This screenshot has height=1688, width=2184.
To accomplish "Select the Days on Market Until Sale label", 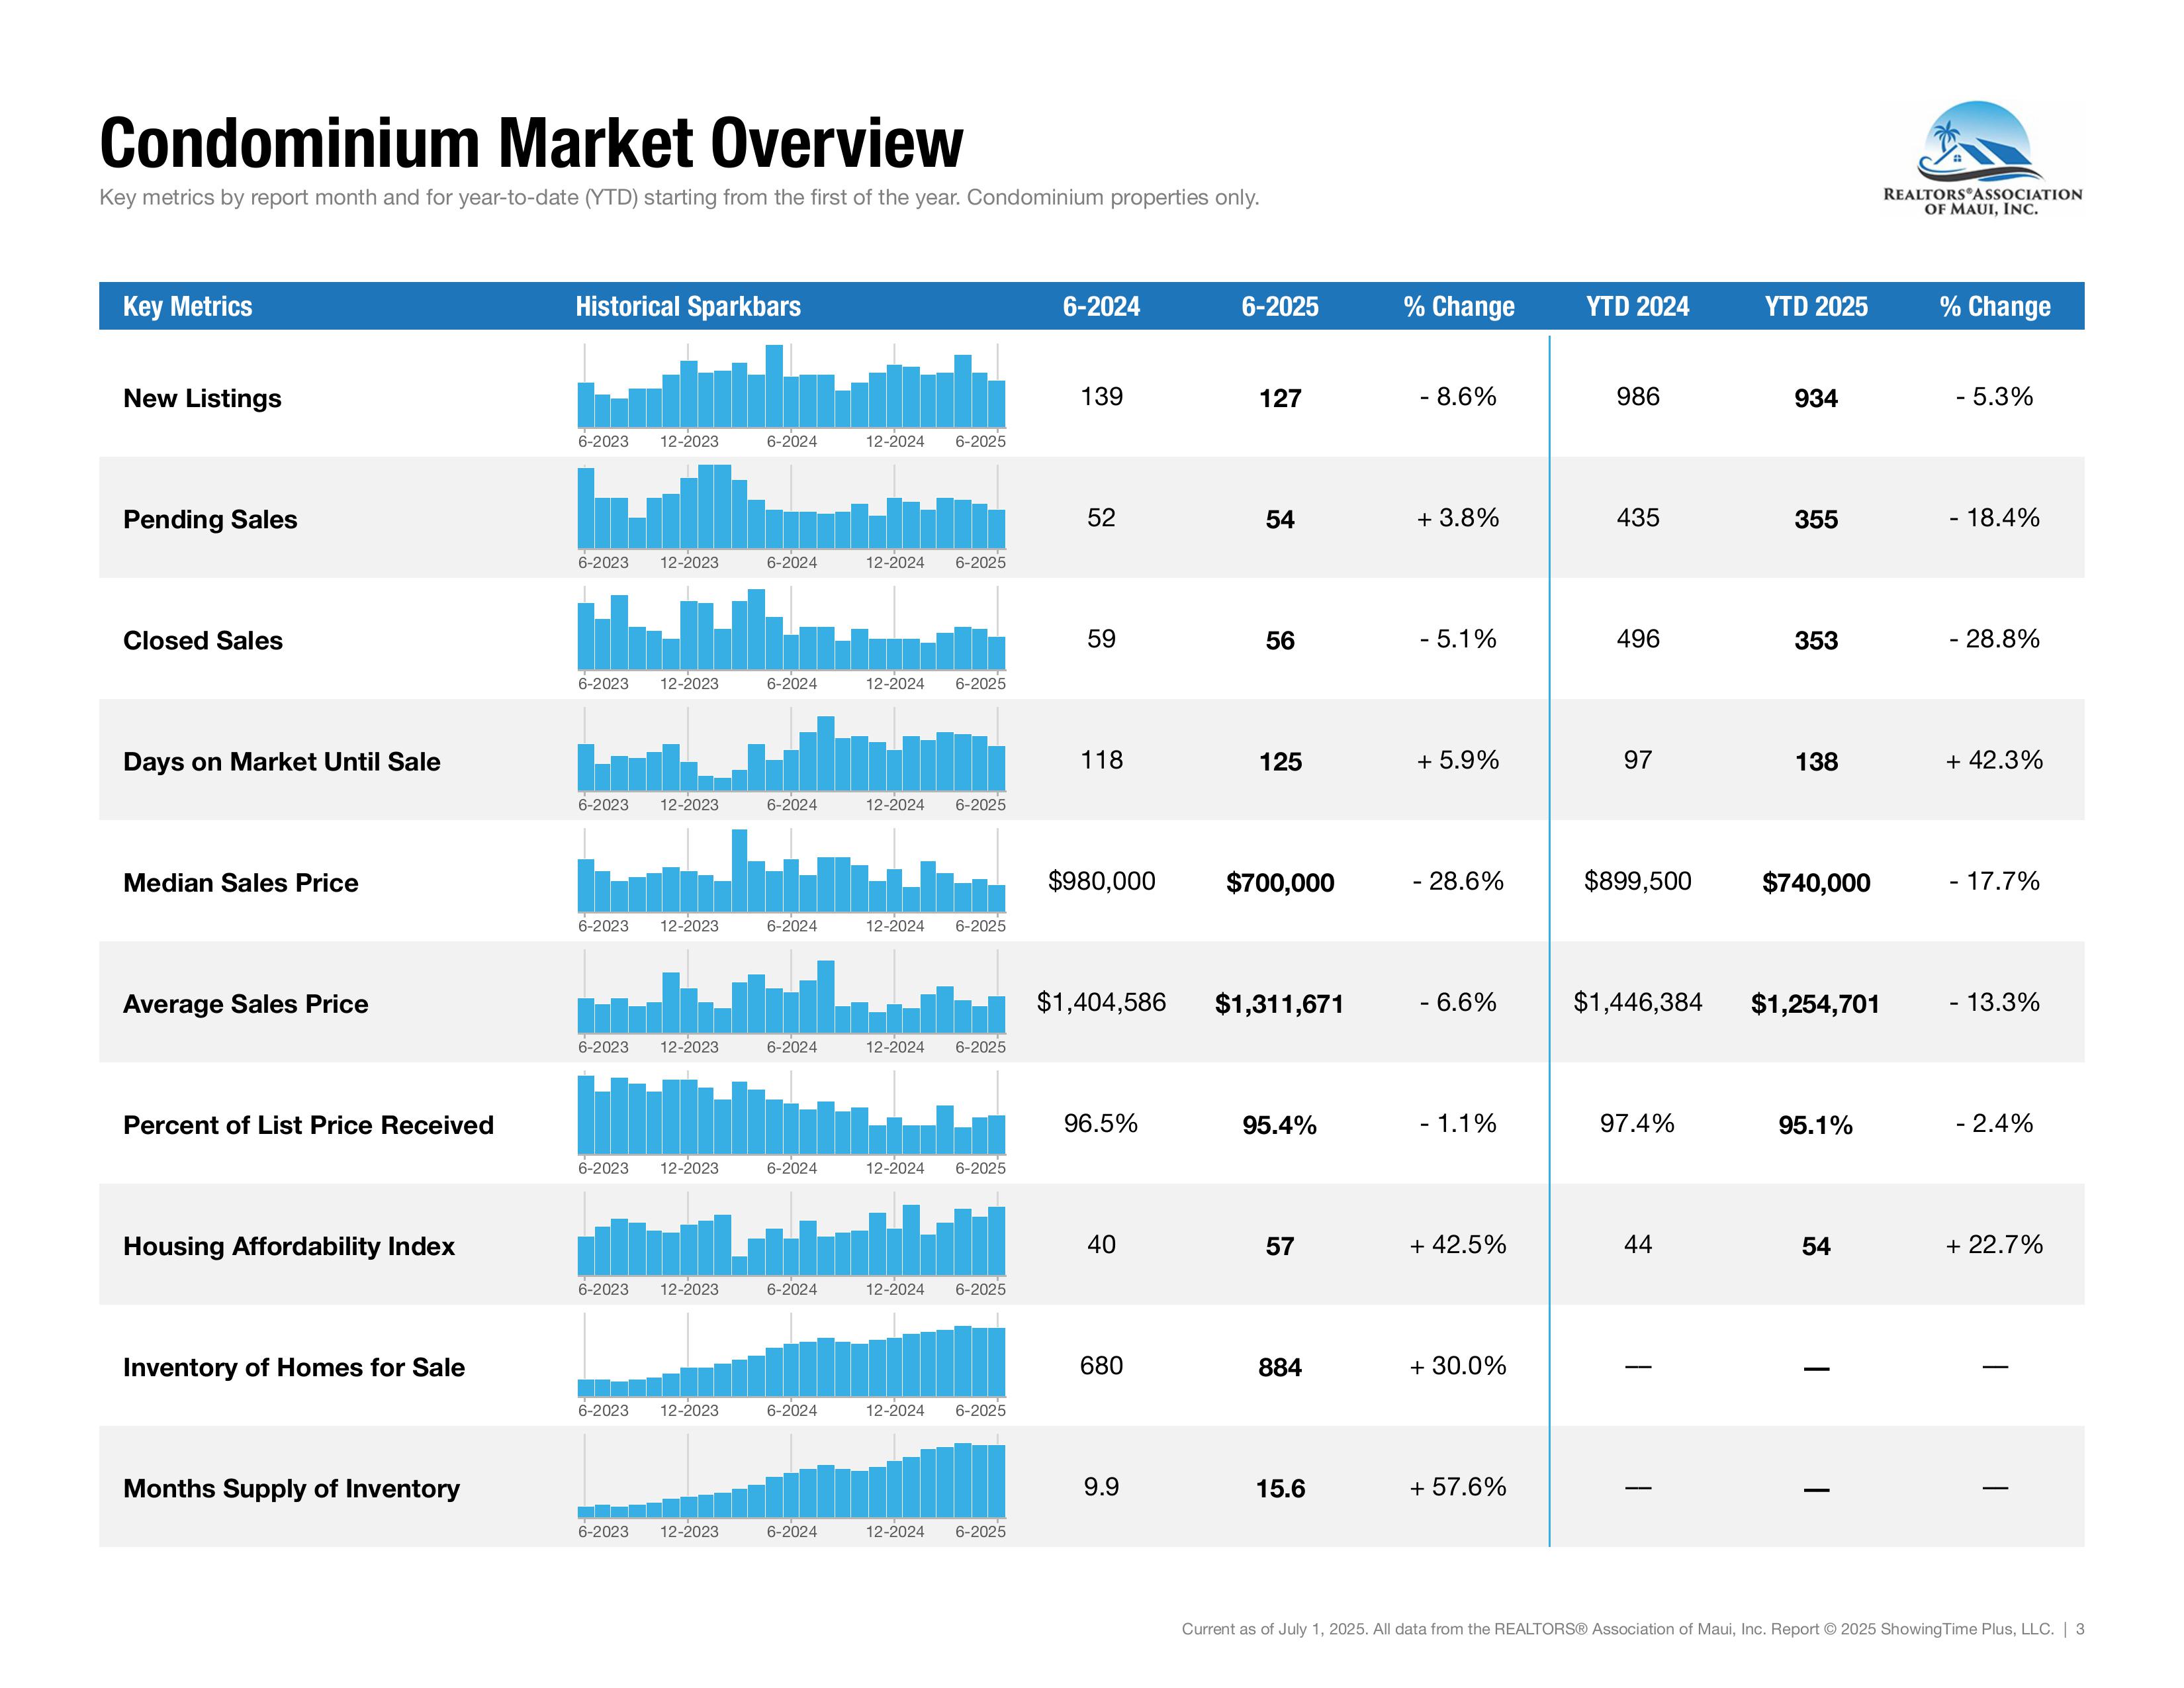I will point(282,762).
